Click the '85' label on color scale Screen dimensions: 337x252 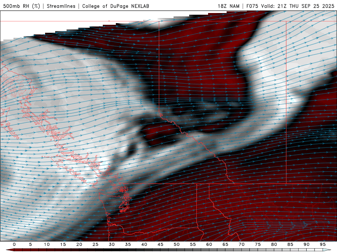290,244
